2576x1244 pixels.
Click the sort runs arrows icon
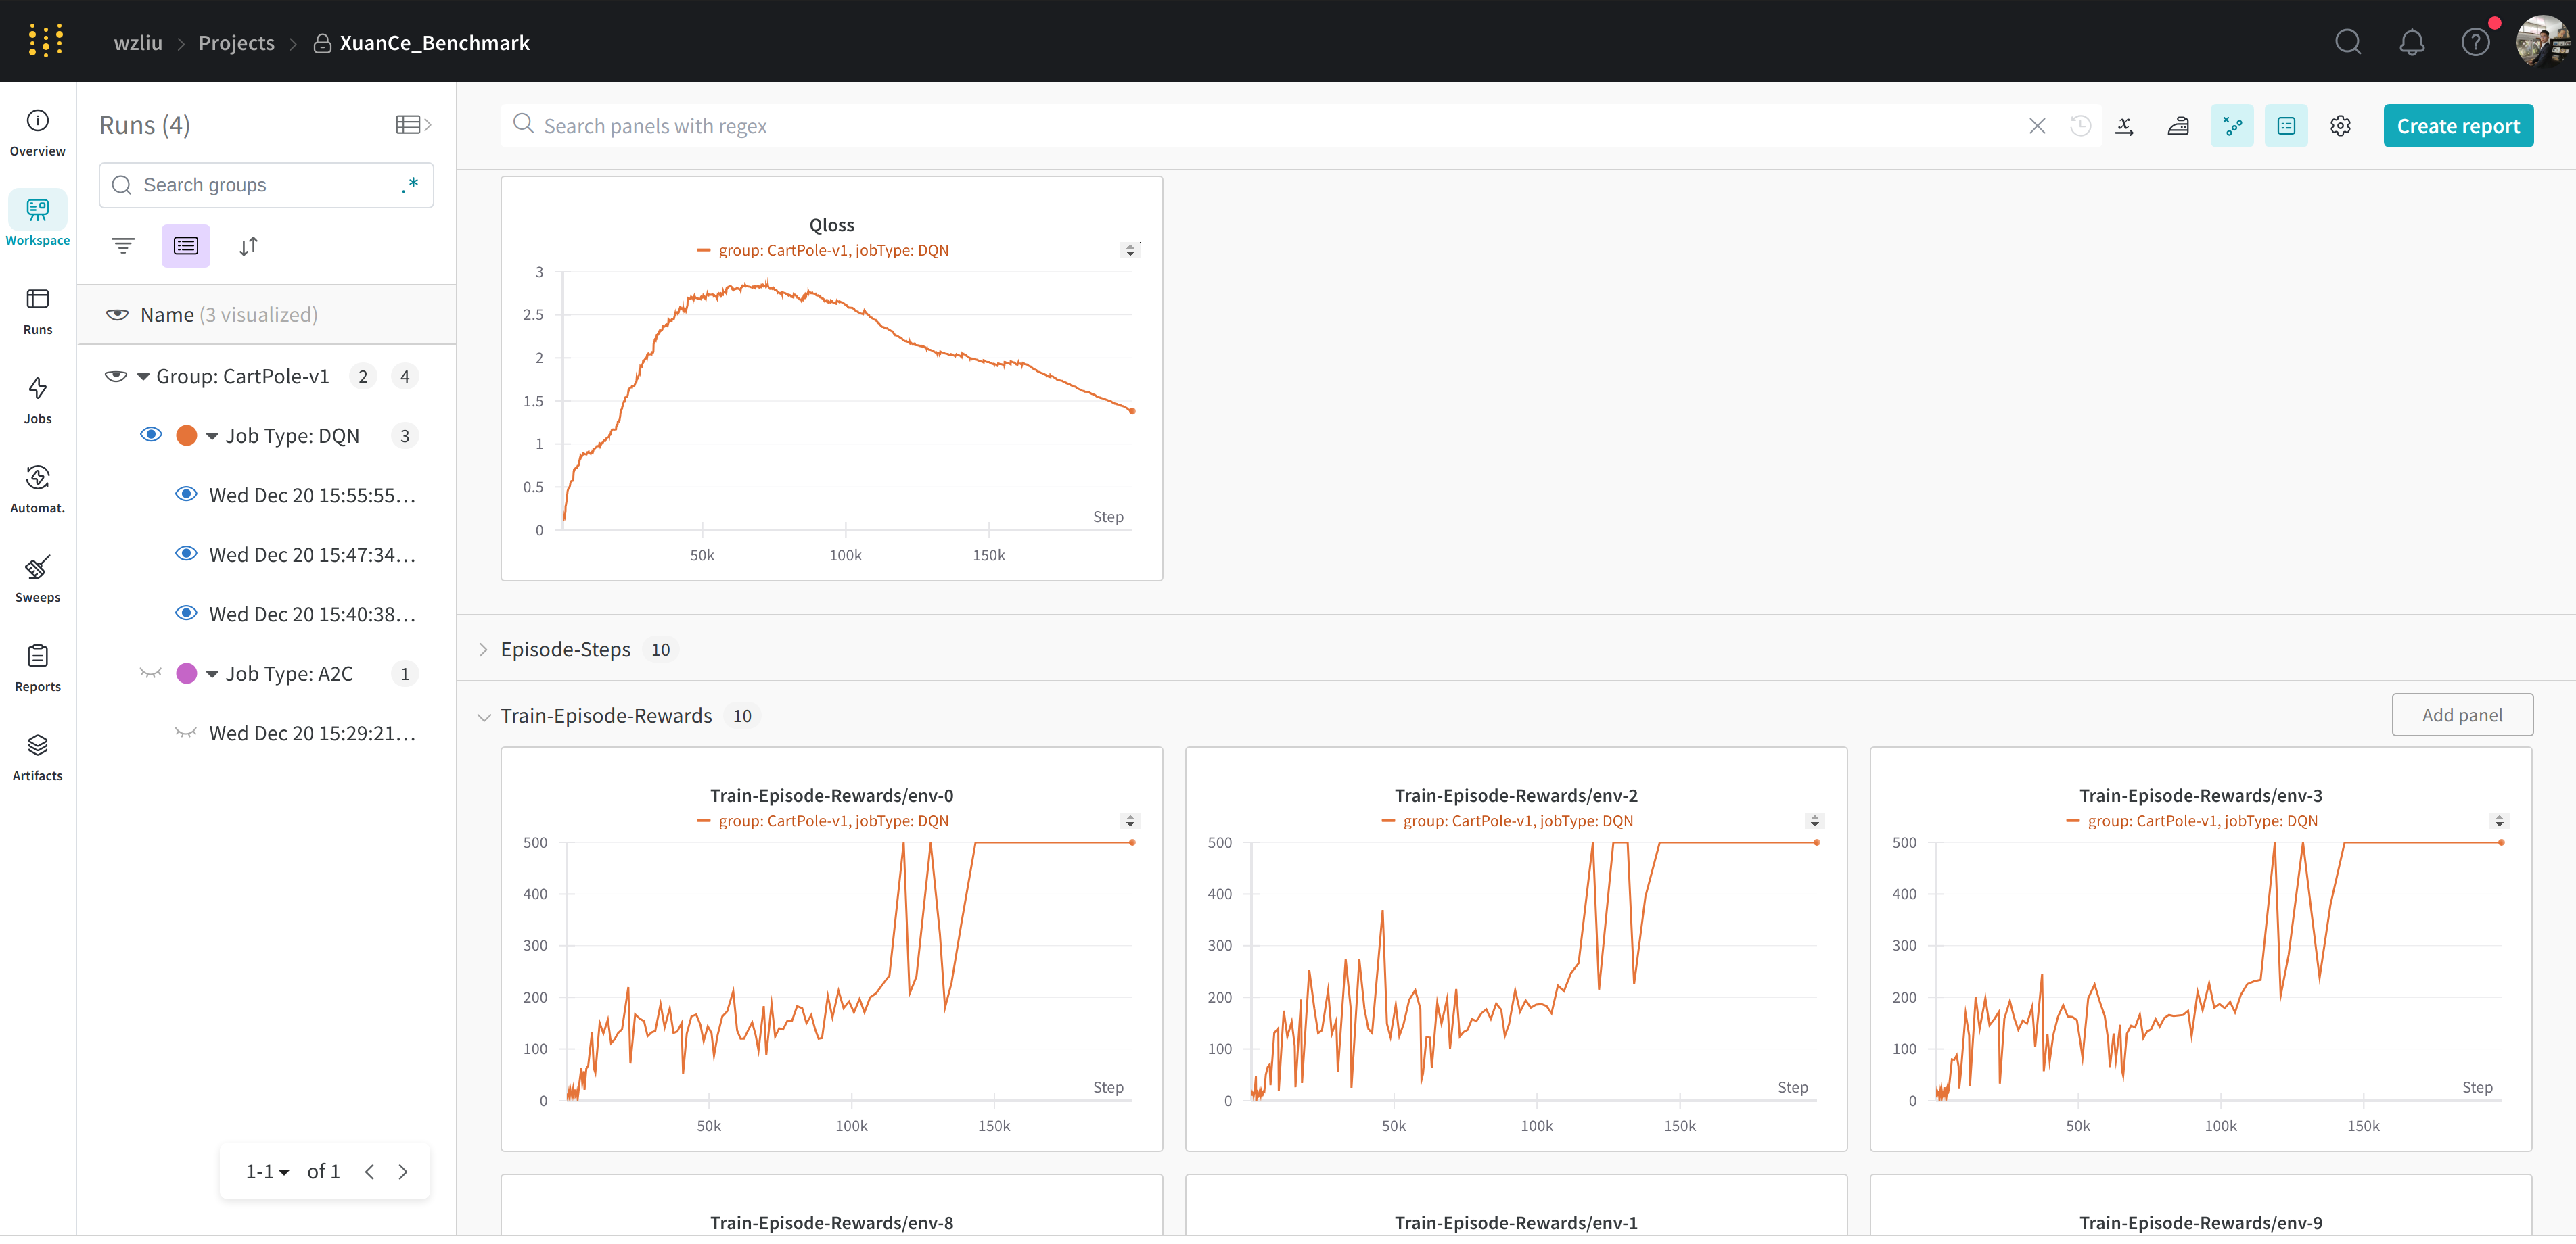click(x=248, y=246)
